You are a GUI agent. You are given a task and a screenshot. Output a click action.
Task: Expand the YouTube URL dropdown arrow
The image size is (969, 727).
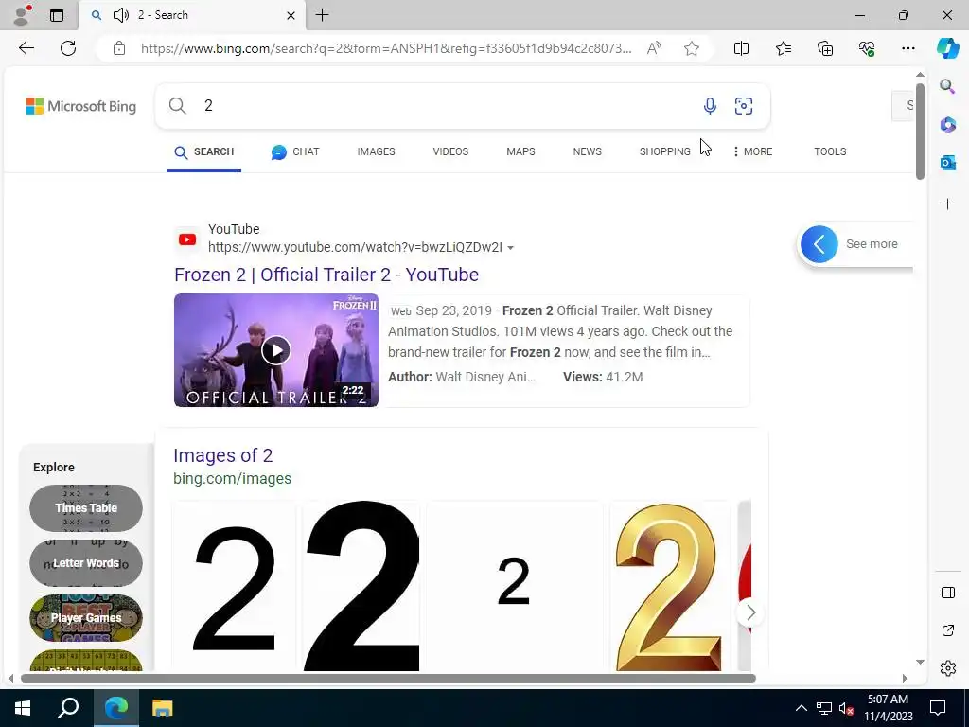click(x=510, y=248)
